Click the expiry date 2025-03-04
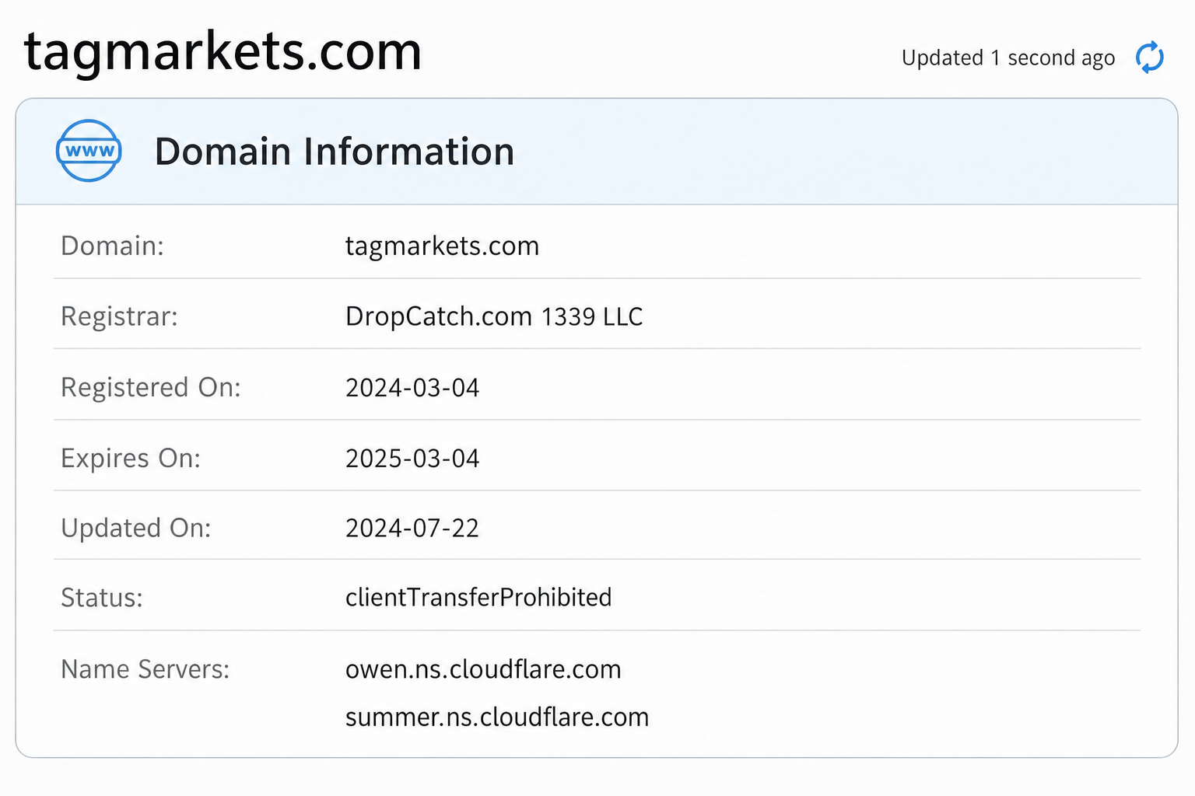 tap(412, 458)
